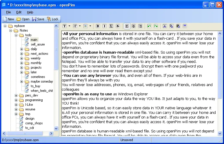Expand the later folder
Image resolution: width=224 pixels, height=144 pixels.
[x=21, y=72]
